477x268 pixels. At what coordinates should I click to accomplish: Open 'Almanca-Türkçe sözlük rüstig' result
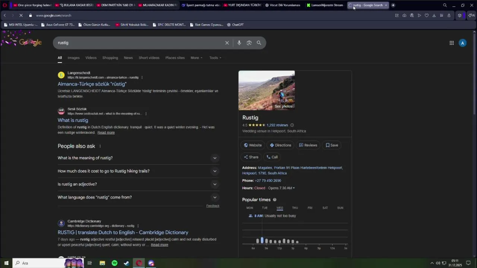[92, 84]
